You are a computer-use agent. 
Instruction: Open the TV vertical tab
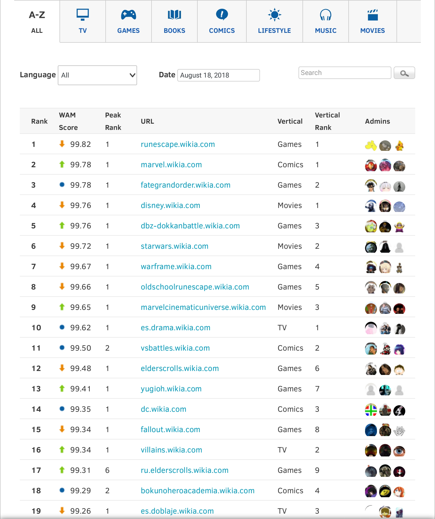pyautogui.click(x=83, y=22)
